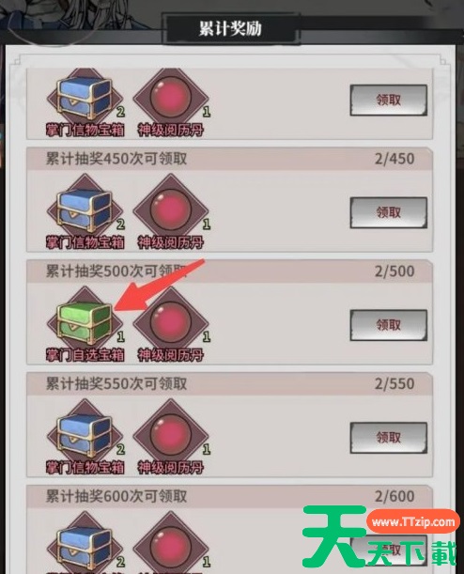Select the 累计抽奖600次可领取 header
Screen dimensions: 464x574
(116, 496)
